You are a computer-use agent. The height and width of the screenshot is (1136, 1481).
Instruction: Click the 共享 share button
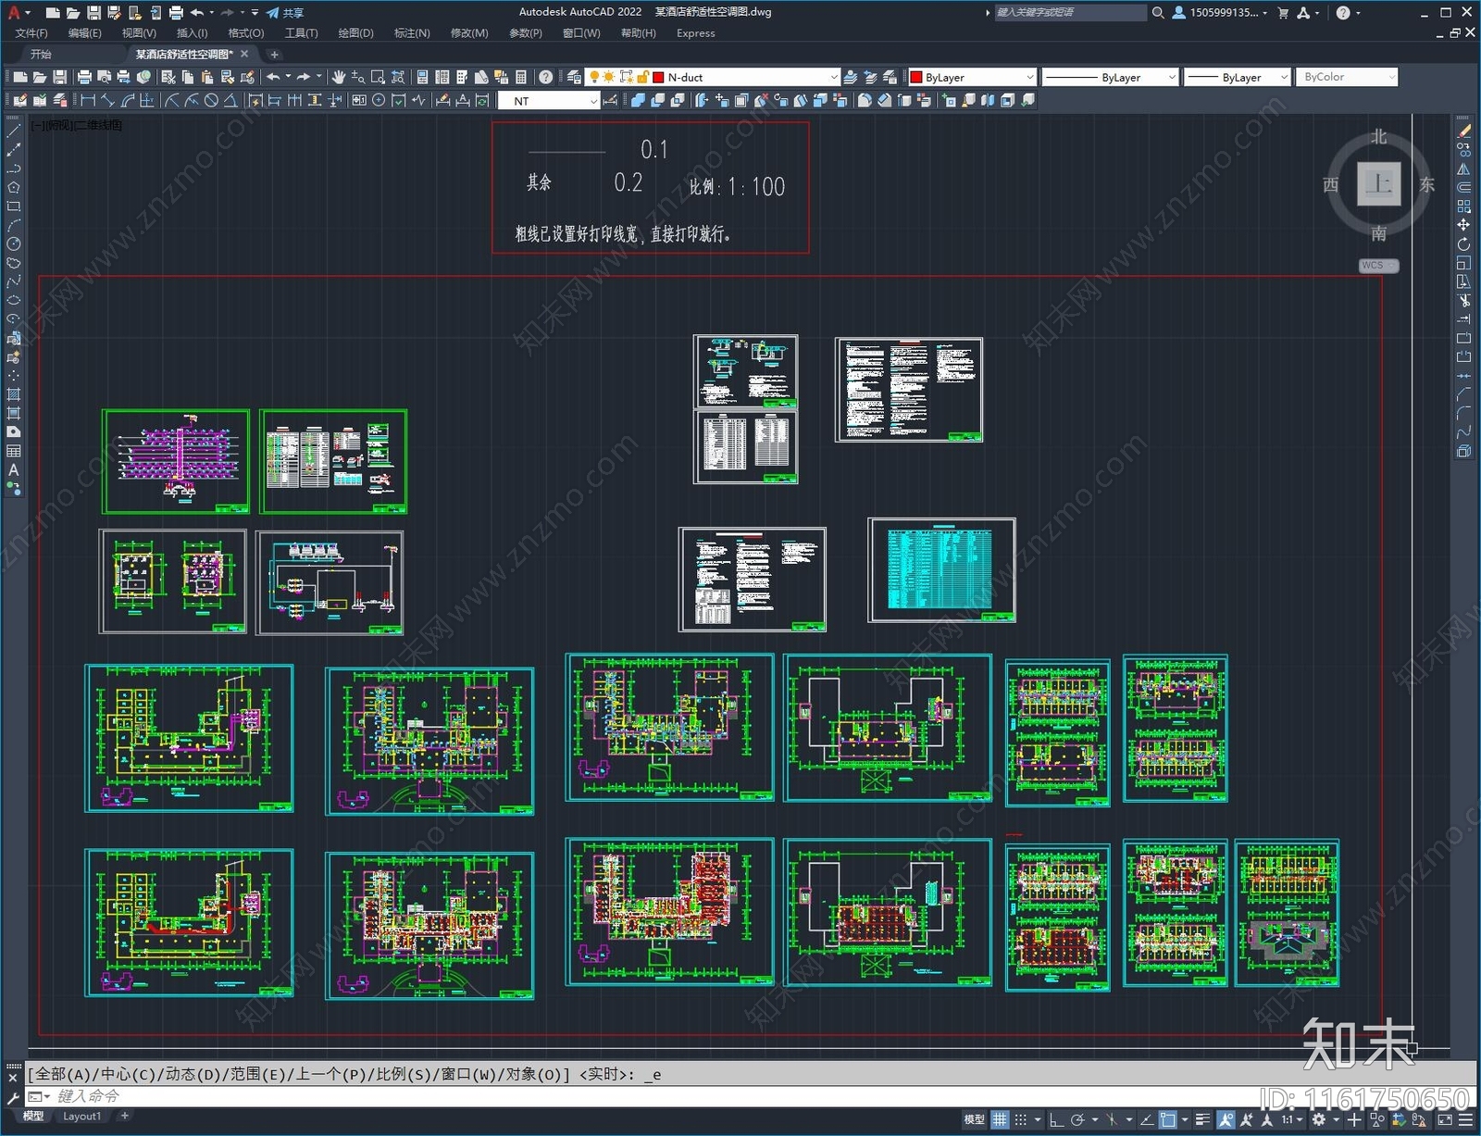[285, 13]
